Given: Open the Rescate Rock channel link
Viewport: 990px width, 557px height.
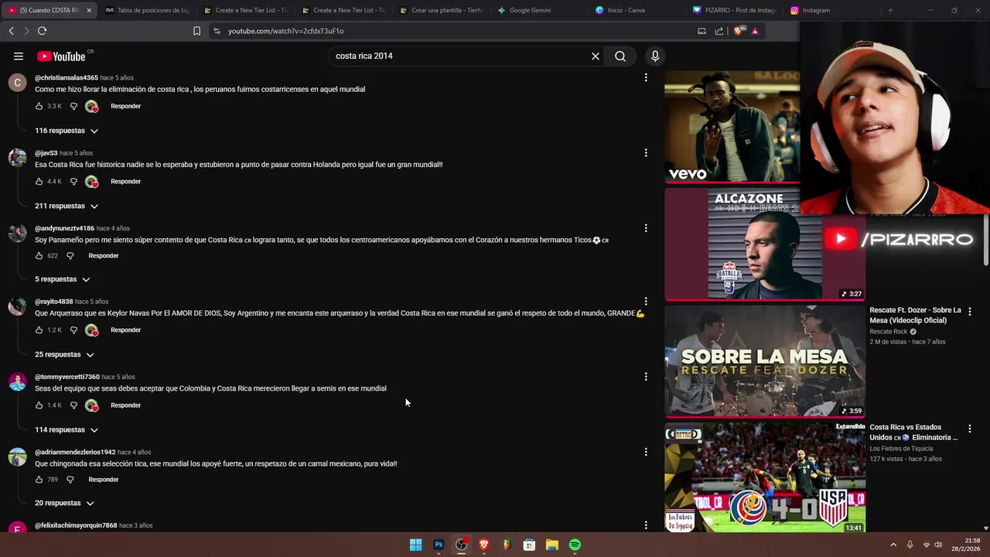Looking at the screenshot, I should pos(889,331).
